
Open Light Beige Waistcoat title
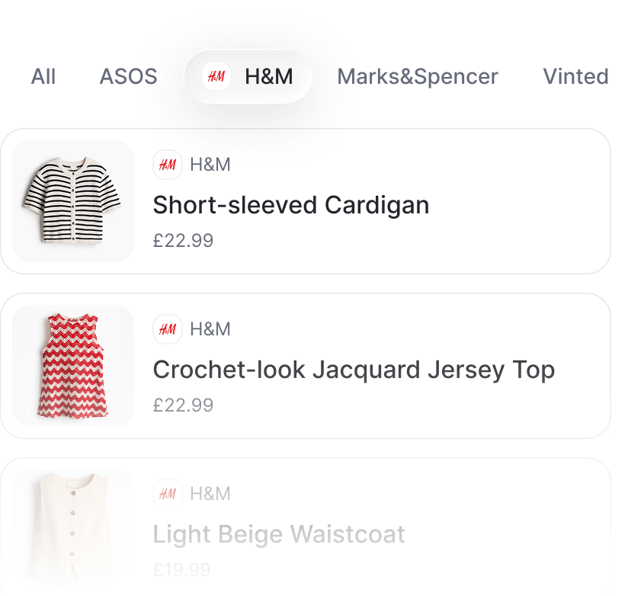point(279,535)
